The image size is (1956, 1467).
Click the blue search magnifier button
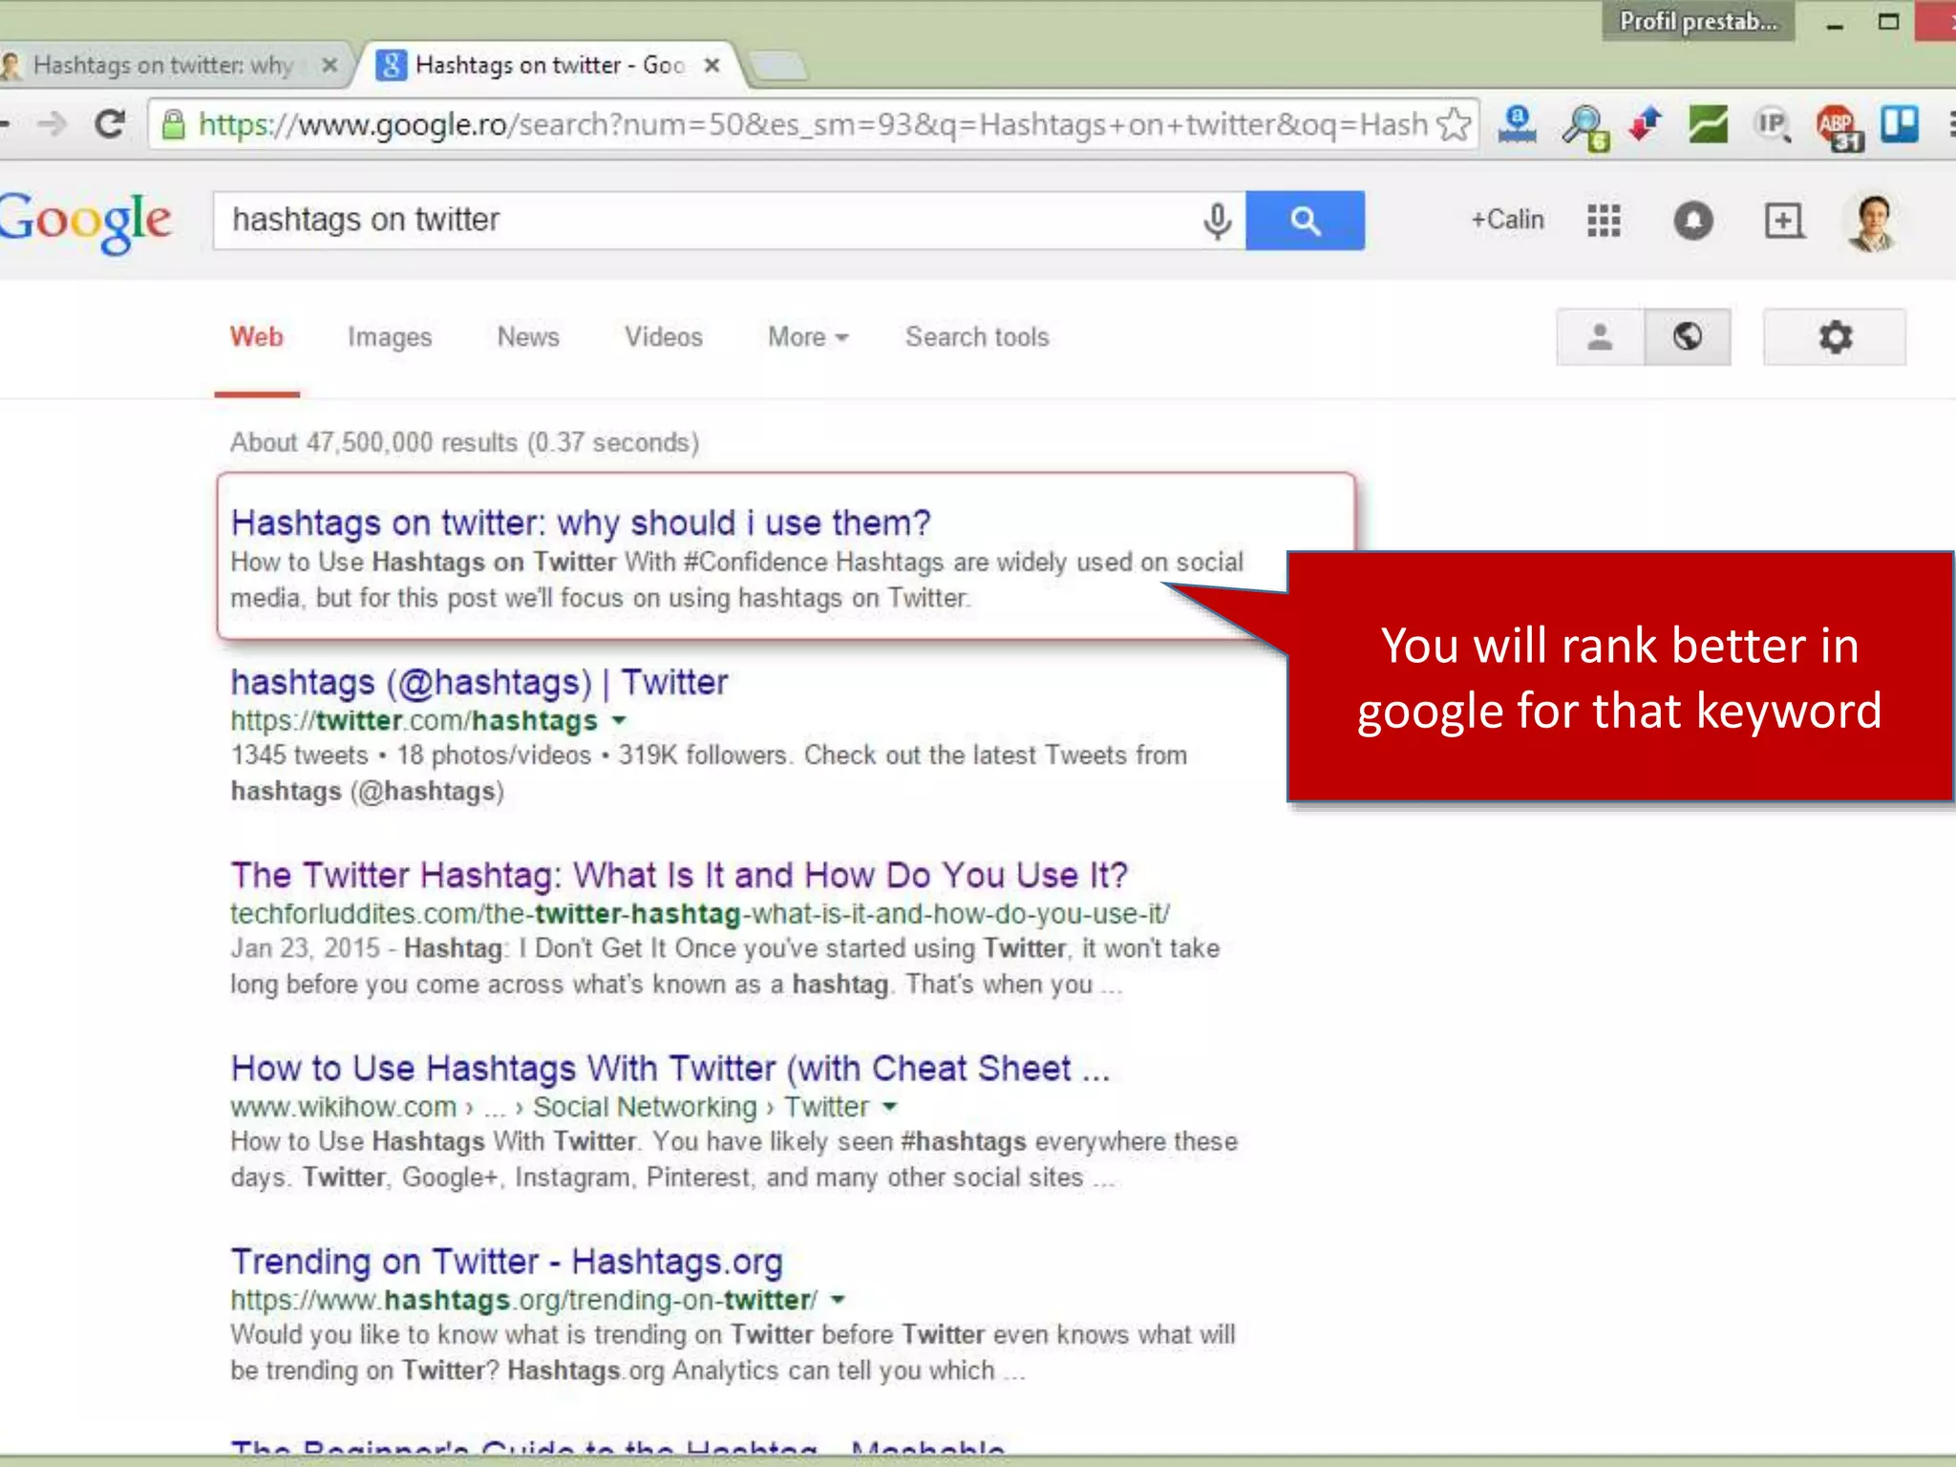(1305, 221)
